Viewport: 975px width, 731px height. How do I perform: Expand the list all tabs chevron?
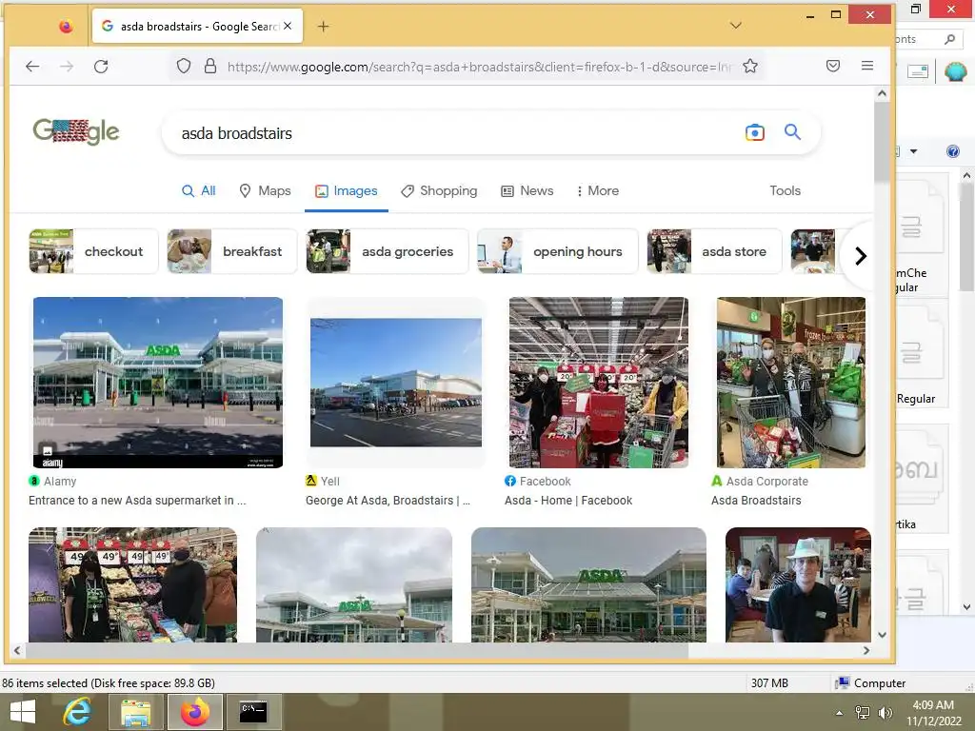click(736, 26)
